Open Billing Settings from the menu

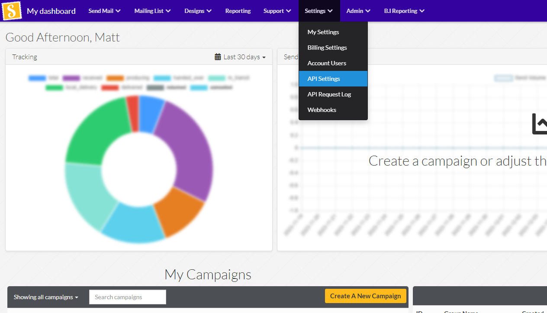click(327, 48)
